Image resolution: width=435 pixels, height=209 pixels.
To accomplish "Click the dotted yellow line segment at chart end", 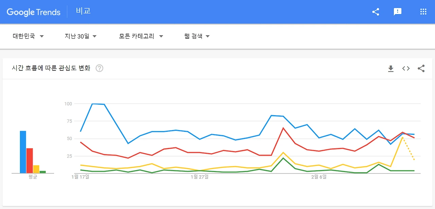I will 408,149.
